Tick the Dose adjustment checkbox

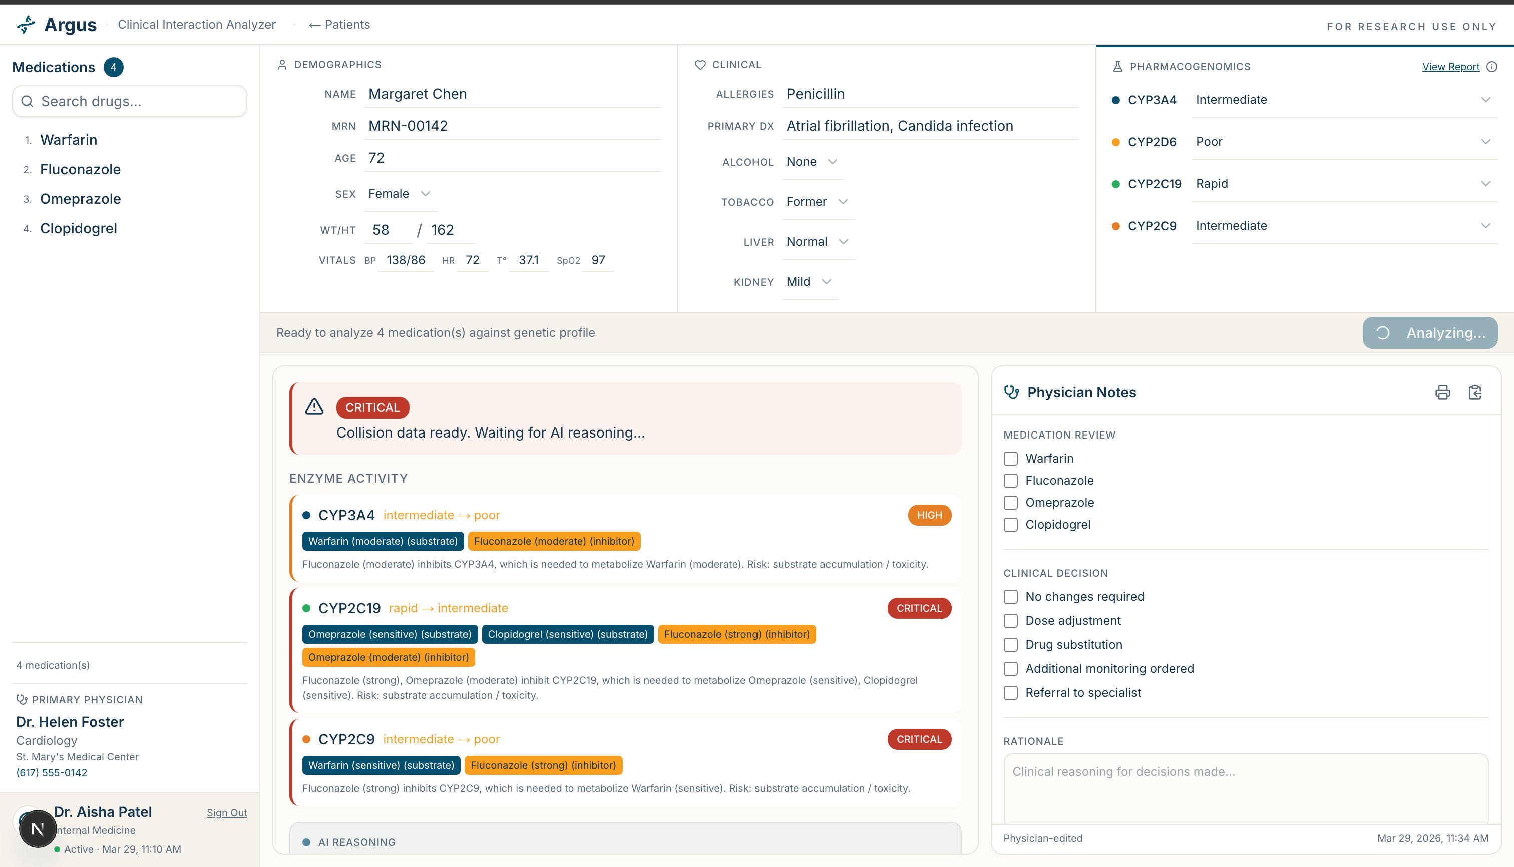click(1011, 621)
